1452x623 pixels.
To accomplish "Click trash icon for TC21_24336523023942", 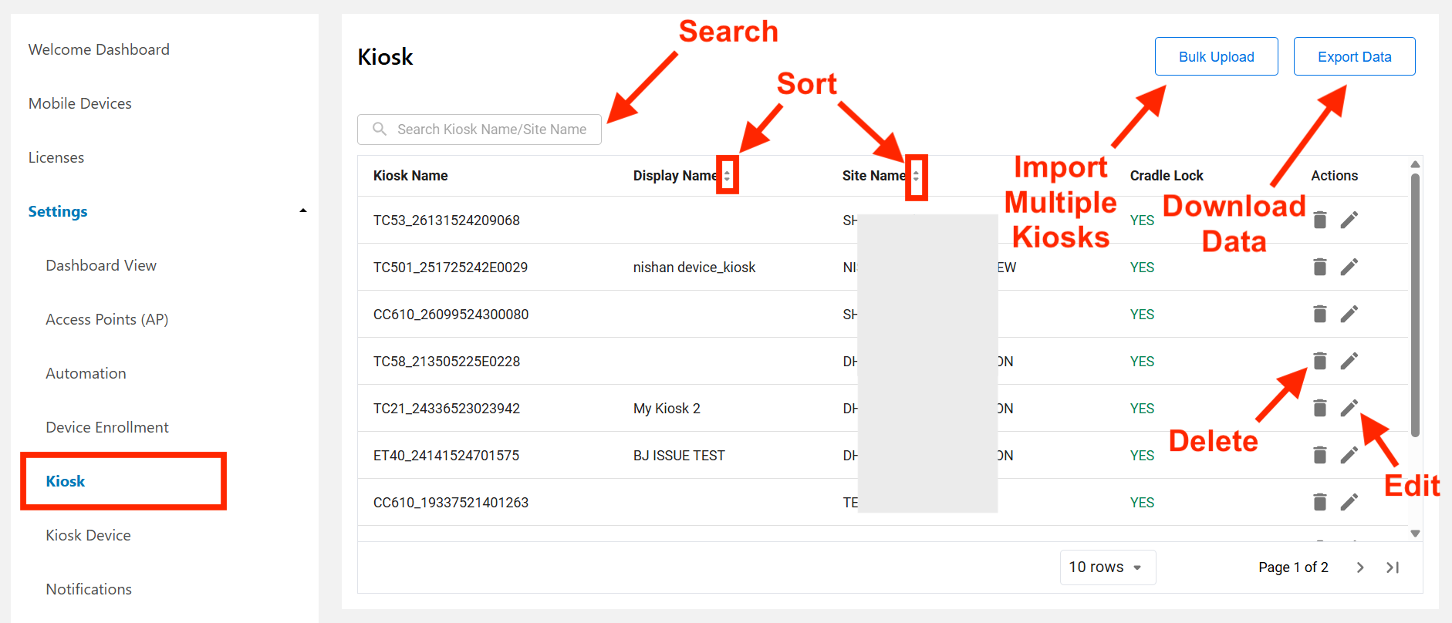I will (1320, 409).
